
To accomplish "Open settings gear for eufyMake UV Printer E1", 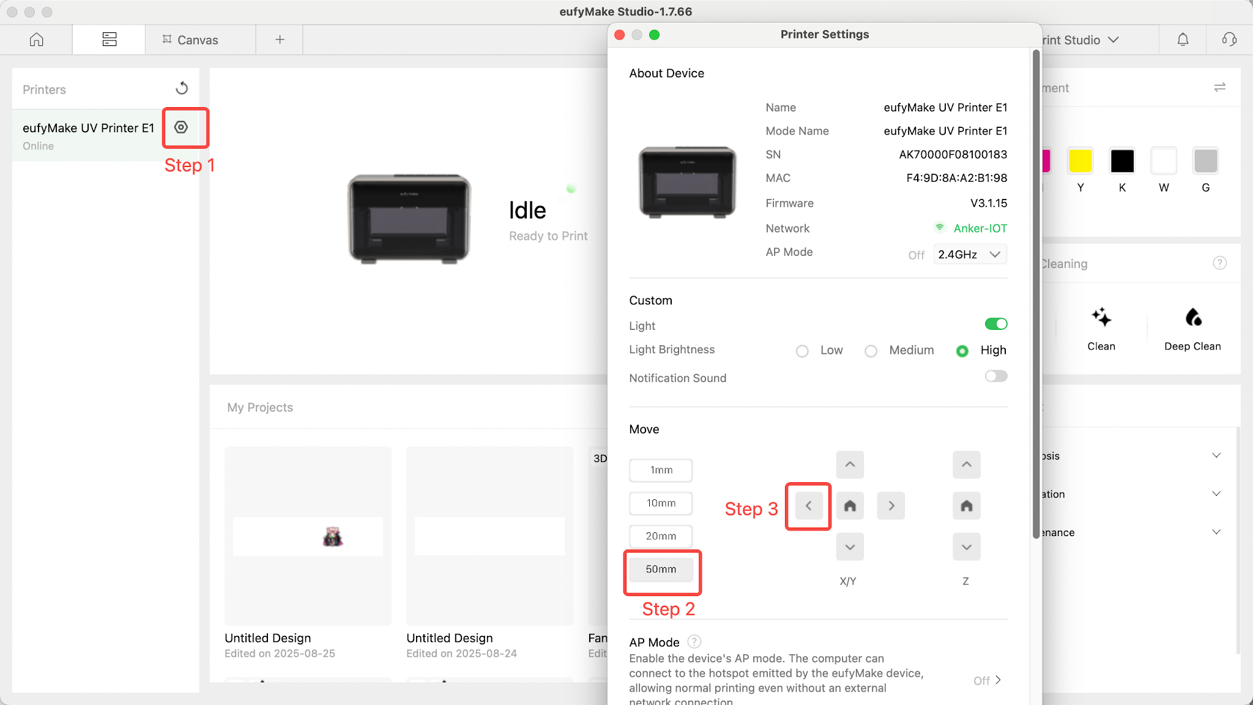I will coord(181,127).
